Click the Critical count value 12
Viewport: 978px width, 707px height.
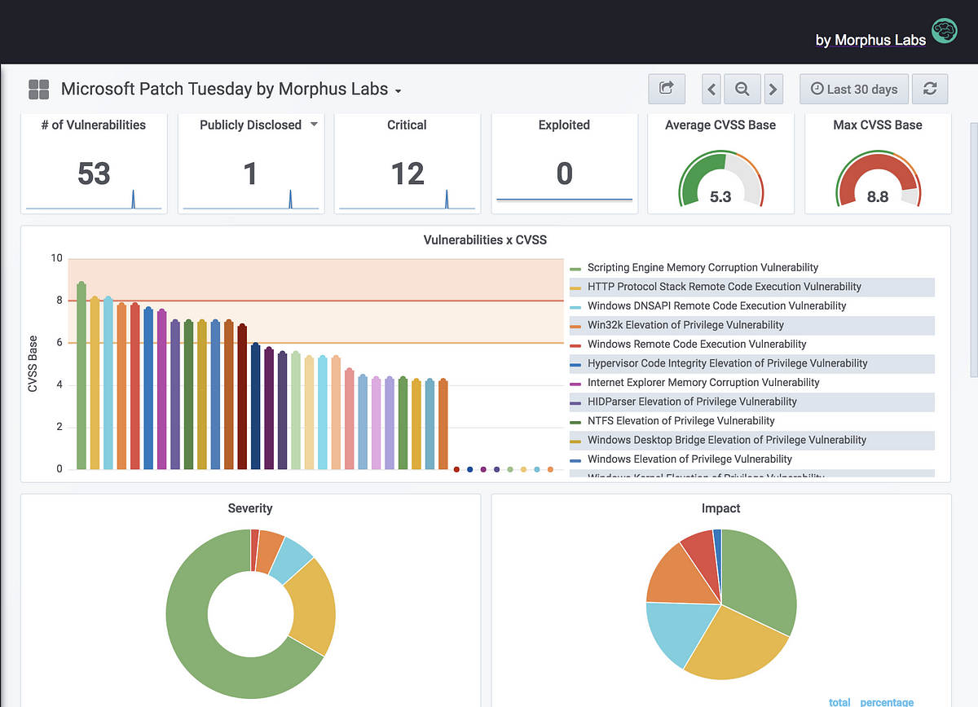tap(407, 173)
